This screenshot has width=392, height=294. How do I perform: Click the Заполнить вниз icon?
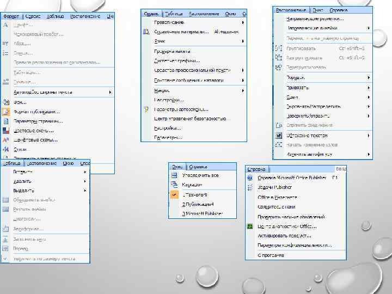5,239
